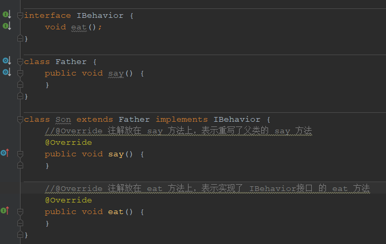Image resolution: width=386 pixels, height=244 pixels.
Task: Collapse the class Father code block
Action: tap(20, 62)
